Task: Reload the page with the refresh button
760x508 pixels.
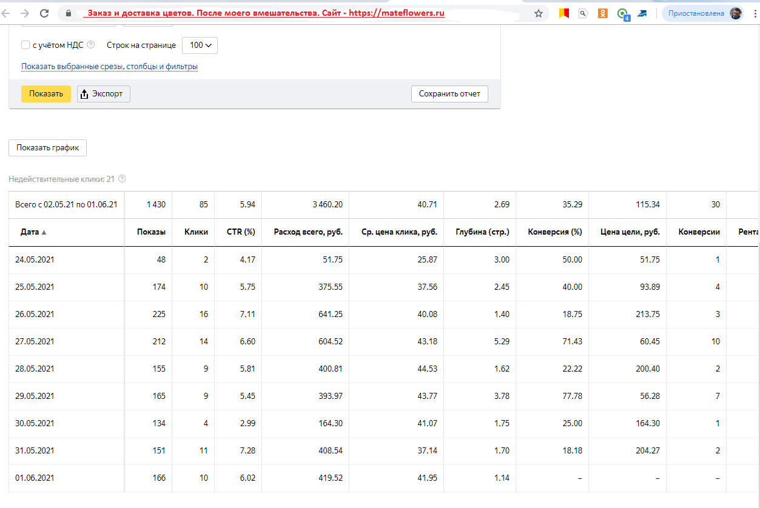Action: 44,13
